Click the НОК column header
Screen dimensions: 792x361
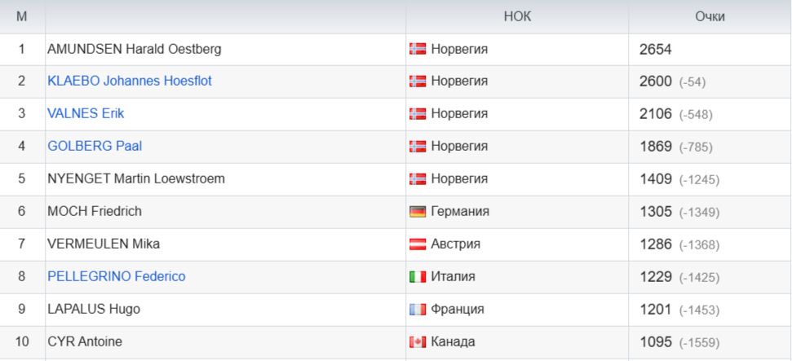[x=517, y=16]
